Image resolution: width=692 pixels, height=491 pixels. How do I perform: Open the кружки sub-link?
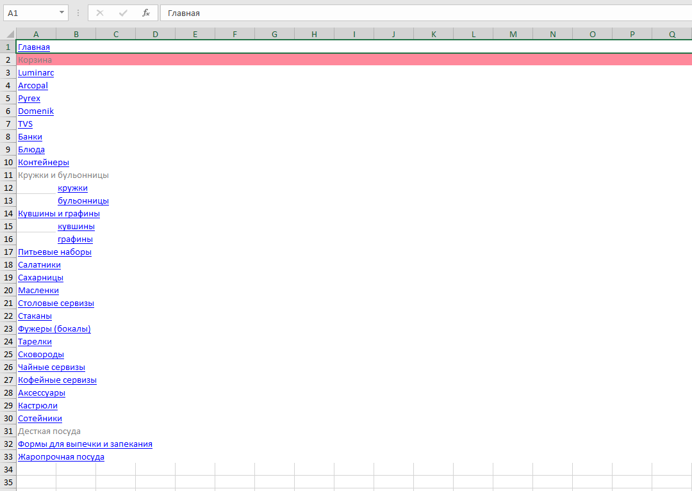click(x=72, y=188)
